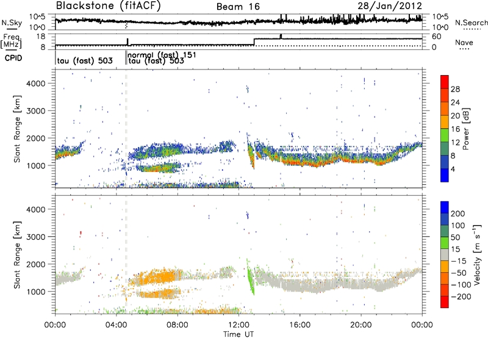Click the green velocity streak just after 12:00 UT
Screen dimensions: 488x338
pos(251,277)
